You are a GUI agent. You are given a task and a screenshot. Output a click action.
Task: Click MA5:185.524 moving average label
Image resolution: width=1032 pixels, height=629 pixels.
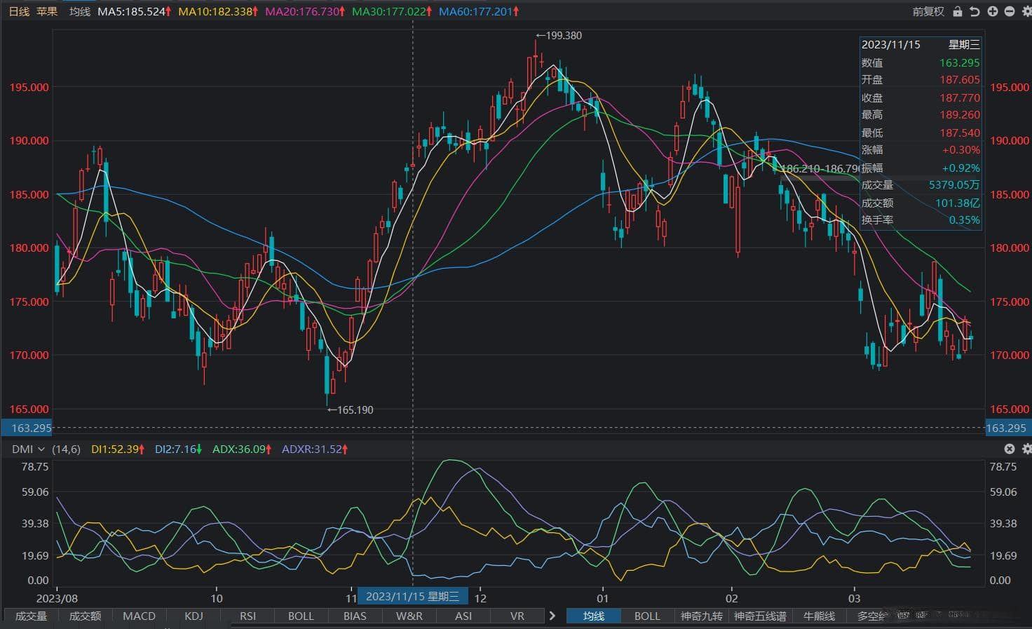coord(135,12)
